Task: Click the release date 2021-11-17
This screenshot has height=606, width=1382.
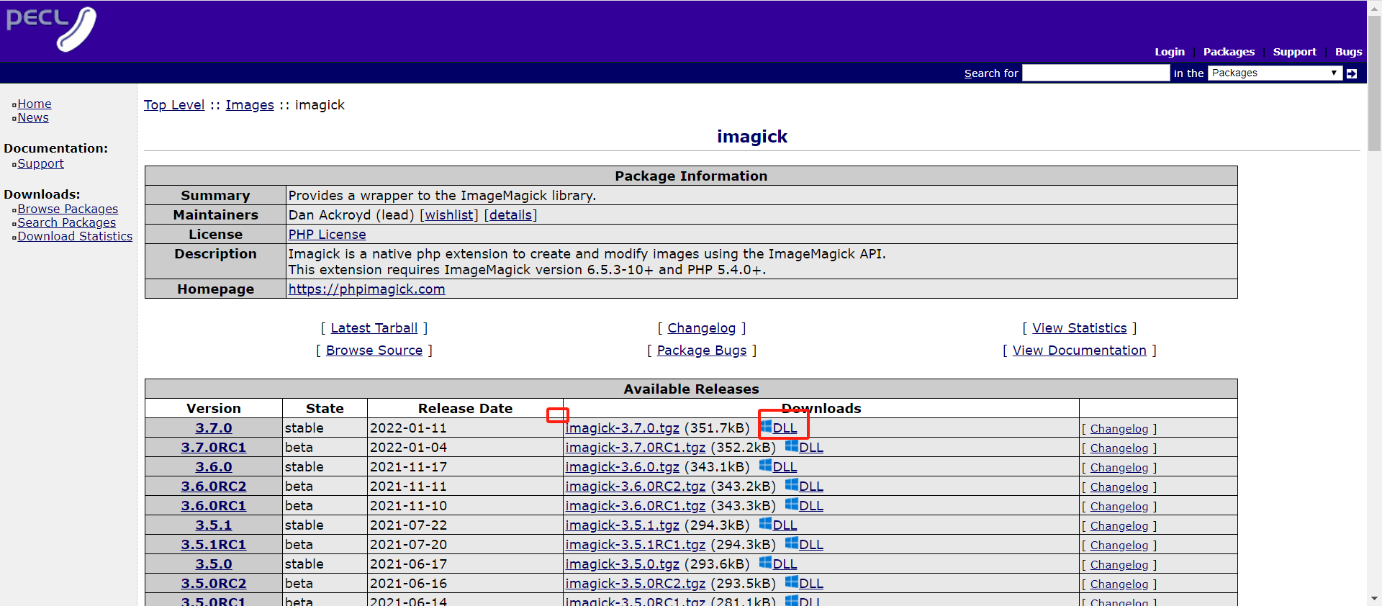Action: pos(408,467)
